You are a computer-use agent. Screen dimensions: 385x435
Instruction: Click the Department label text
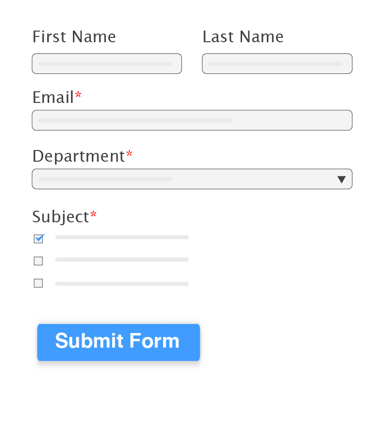pos(78,156)
